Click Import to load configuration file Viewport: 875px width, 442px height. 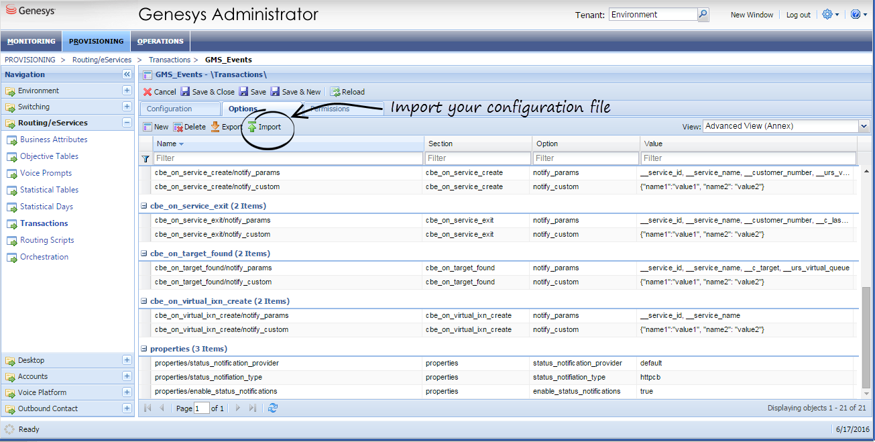point(264,127)
